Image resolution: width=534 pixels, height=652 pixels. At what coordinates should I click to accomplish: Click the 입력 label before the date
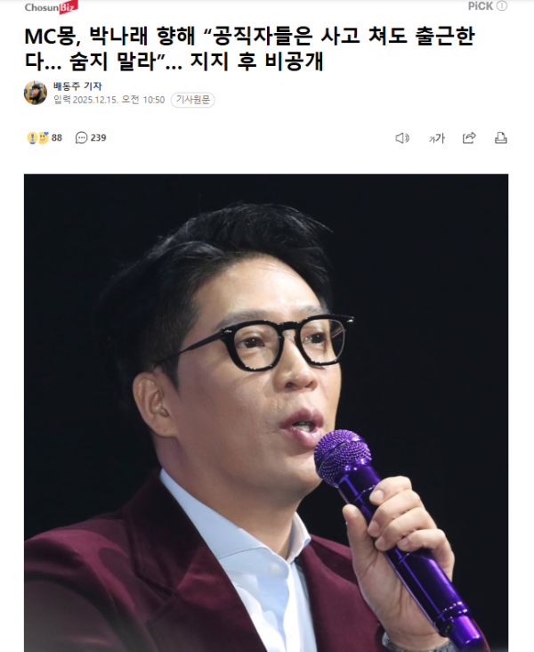click(x=62, y=100)
